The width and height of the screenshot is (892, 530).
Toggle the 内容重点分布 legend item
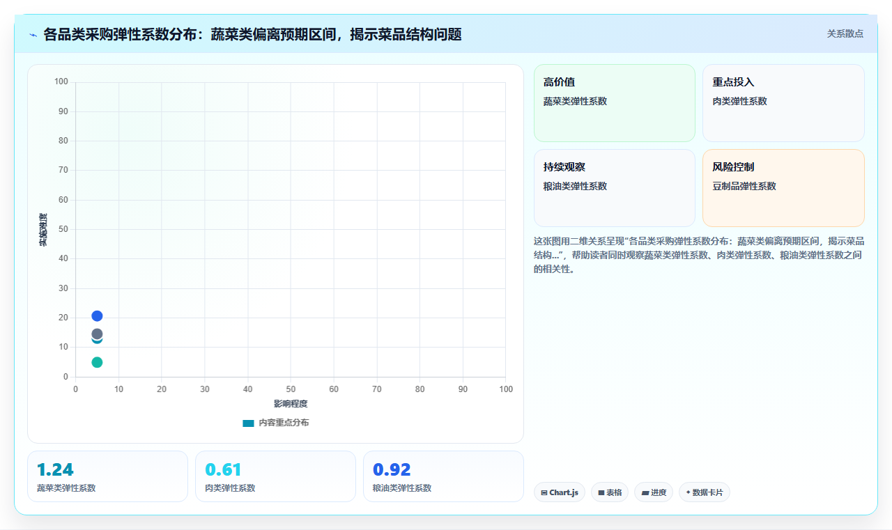click(x=276, y=423)
